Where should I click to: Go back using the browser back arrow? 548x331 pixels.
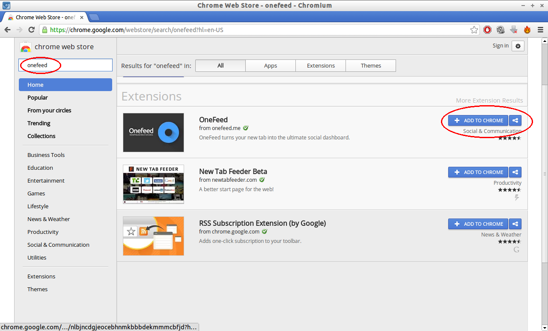7,30
